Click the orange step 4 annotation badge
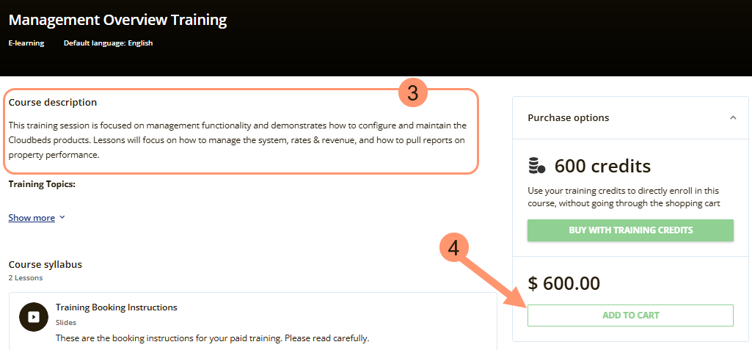The width and height of the screenshot is (752, 350). coord(454,249)
